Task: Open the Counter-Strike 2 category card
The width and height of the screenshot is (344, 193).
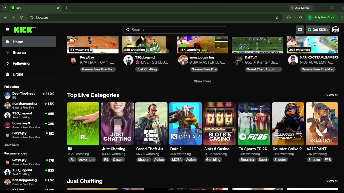Action: coord(288,124)
